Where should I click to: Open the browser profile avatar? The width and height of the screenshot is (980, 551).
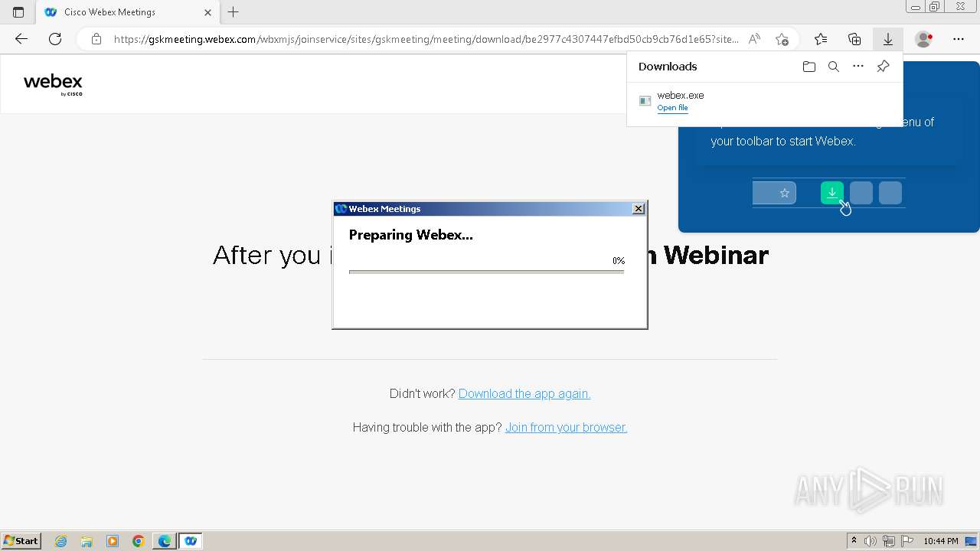[x=924, y=39]
